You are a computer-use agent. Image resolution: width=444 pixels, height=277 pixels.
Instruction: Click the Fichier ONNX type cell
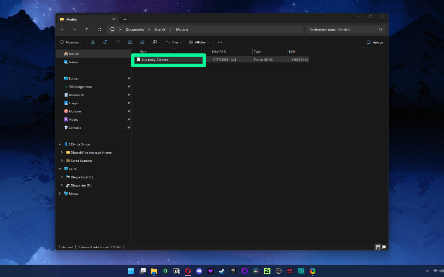click(263, 59)
